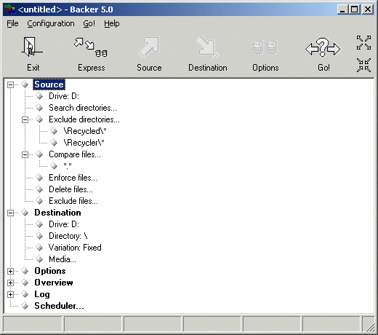Maximize the Backer 5.0 window
Screen dimensions: 378x335
point(354,9)
